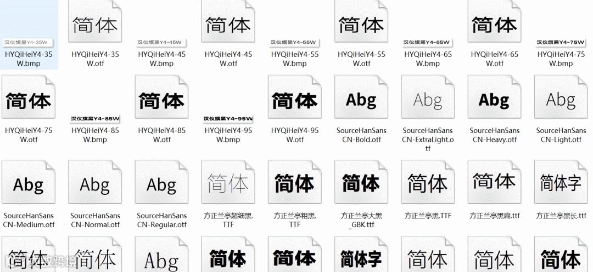Image resolution: width=593 pixels, height=272 pixels.
Task: Select the 方正兰亭黑扁.ttf font icon
Action: pyautogui.click(x=495, y=182)
